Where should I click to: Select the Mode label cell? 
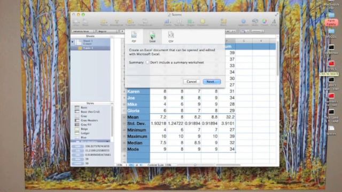(x=138, y=149)
